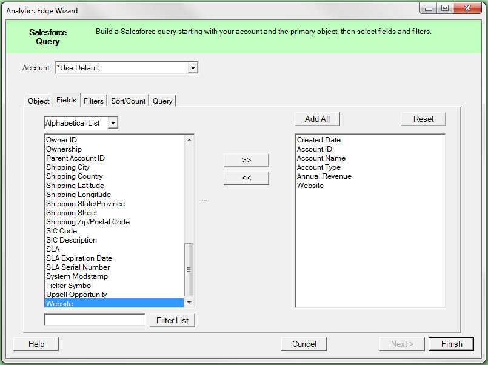Click the field list scroll up arrow
Screen dimensions: 488x365
click(x=189, y=140)
